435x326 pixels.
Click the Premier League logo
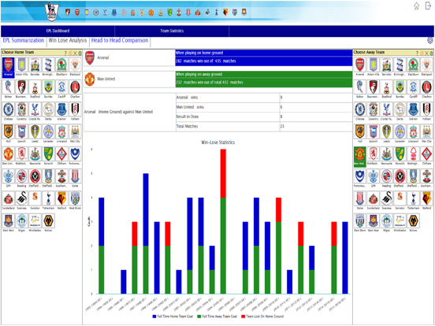click(x=52, y=12)
